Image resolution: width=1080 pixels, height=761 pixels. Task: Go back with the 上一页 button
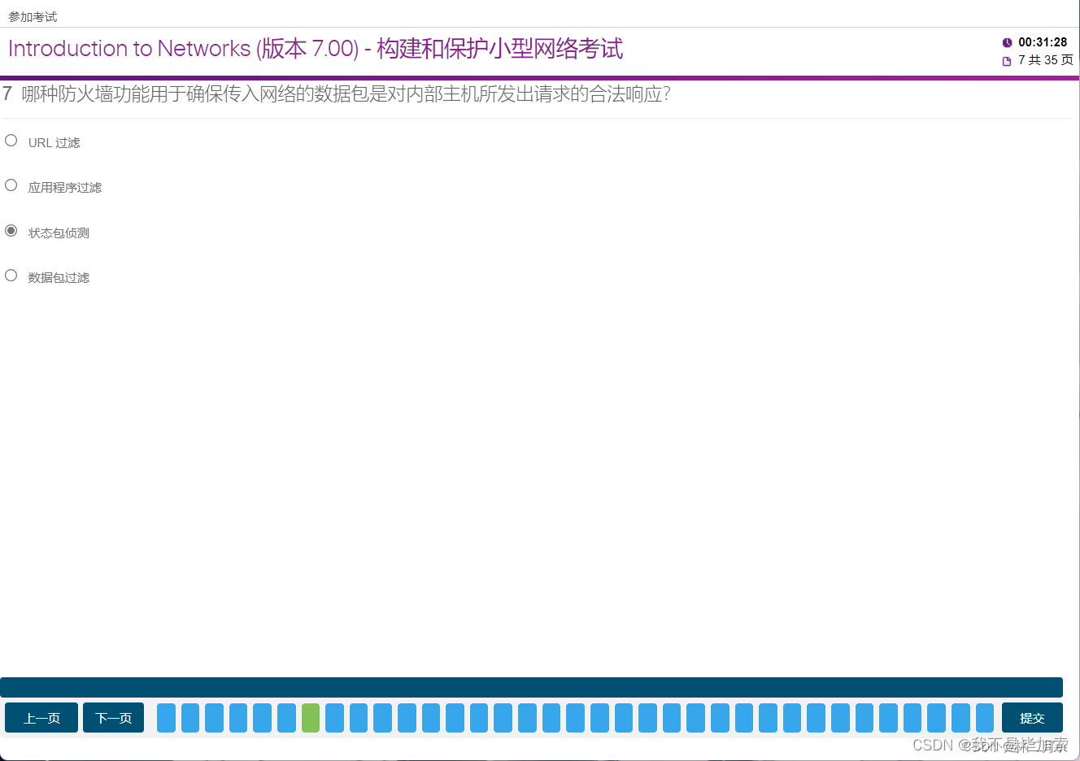(41, 718)
